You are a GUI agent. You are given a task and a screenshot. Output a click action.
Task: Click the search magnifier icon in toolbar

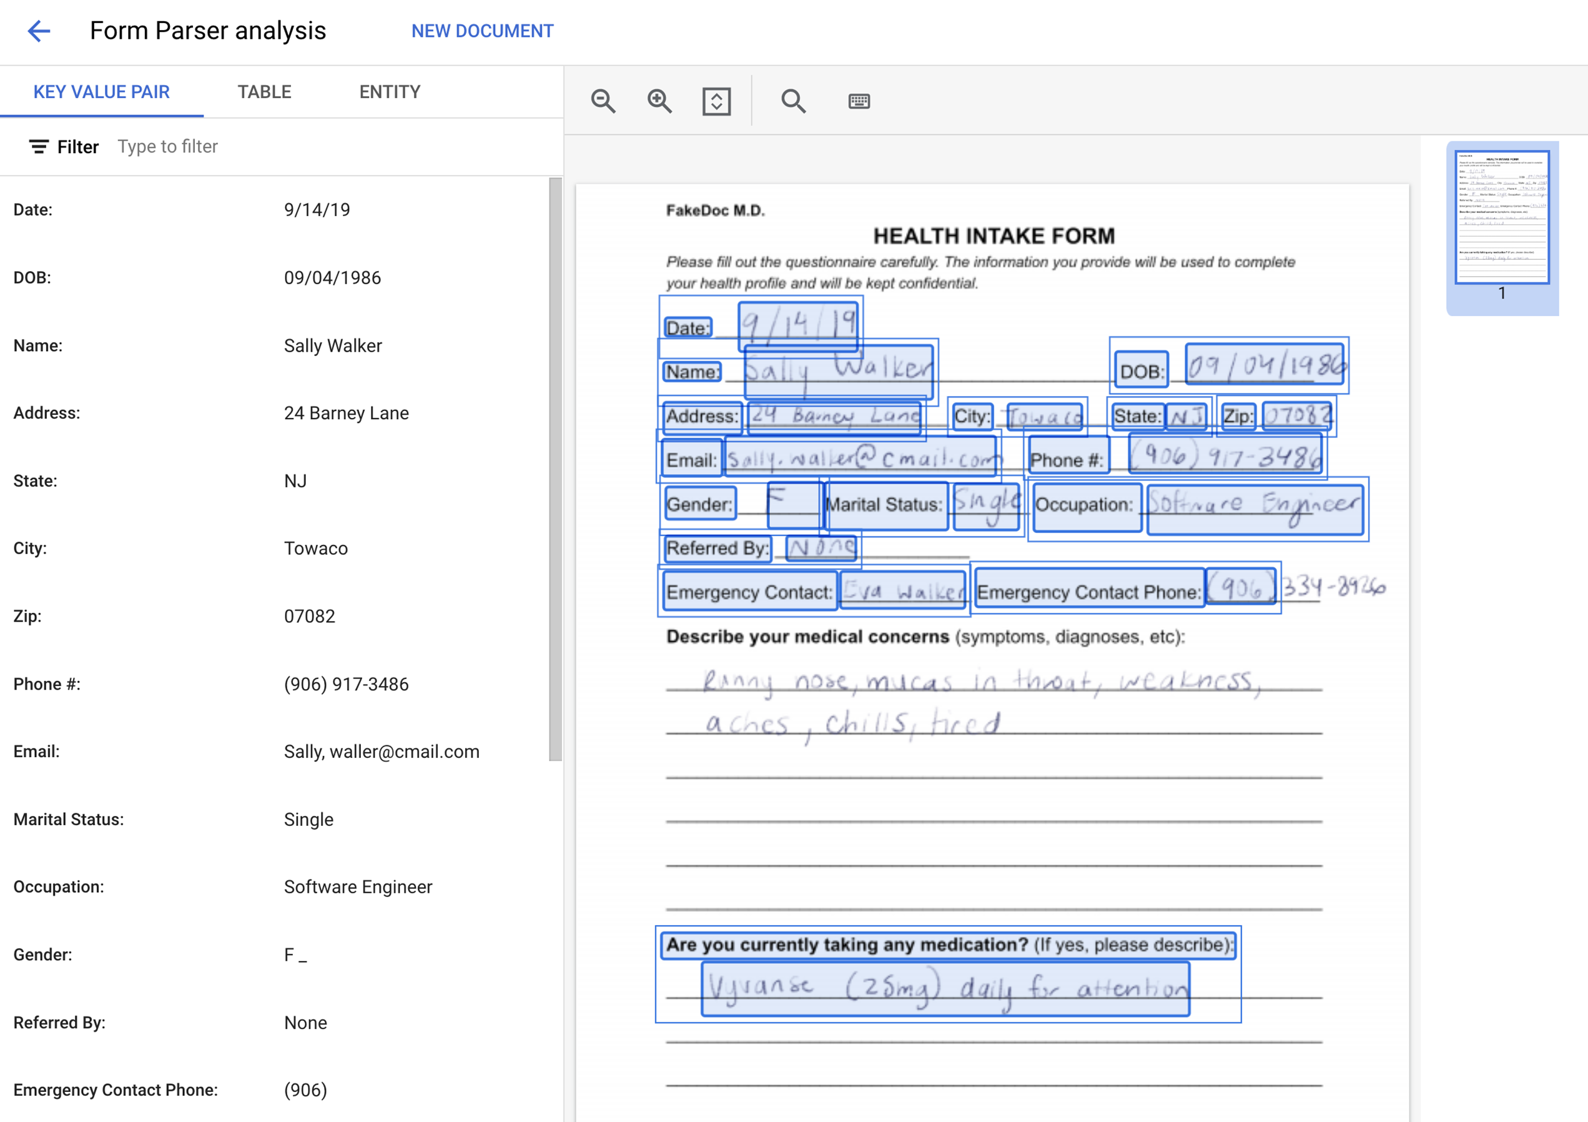tap(792, 101)
